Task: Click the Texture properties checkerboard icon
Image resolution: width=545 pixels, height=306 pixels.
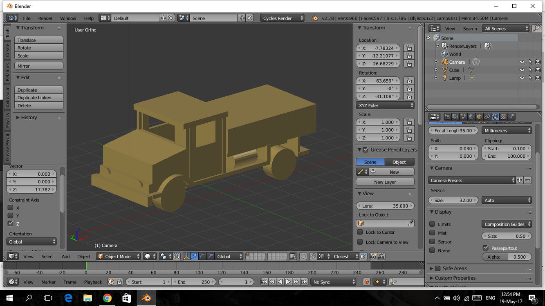Action: [503, 117]
